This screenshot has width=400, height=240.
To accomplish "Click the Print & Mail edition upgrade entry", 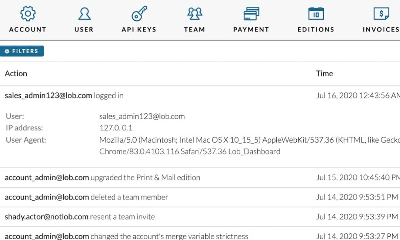I will [x=103, y=177].
